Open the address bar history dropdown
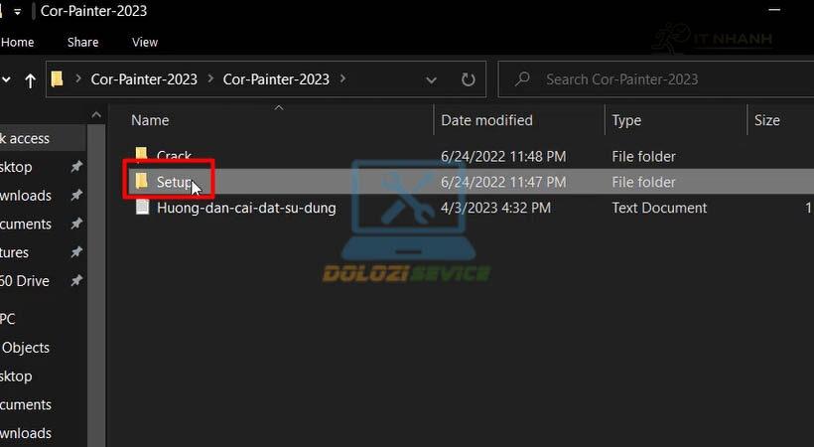 (x=431, y=79)
